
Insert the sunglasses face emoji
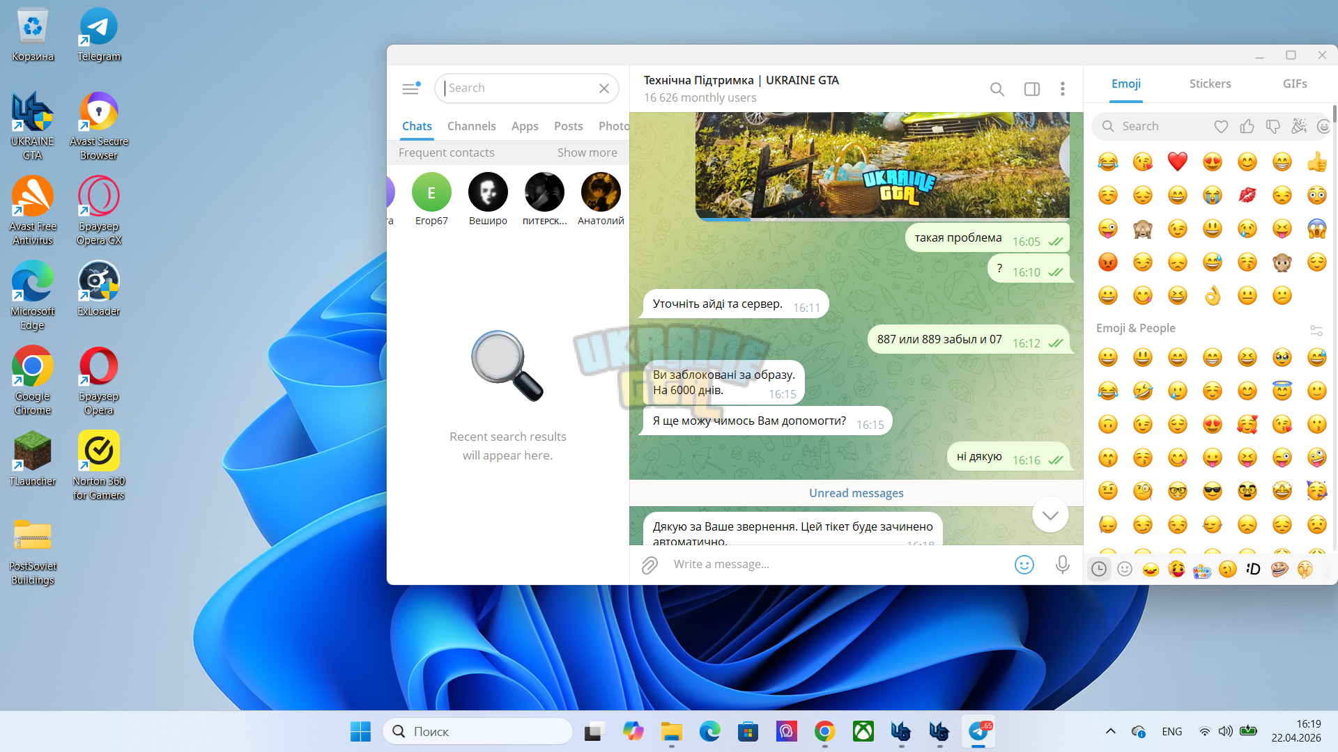(1213, 491)
